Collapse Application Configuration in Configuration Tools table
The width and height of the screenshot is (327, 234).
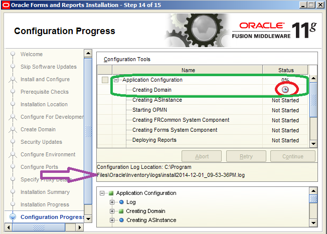116,80
